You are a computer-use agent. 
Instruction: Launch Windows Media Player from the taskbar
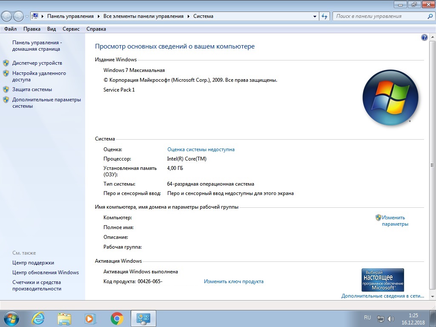pos(90,318)
